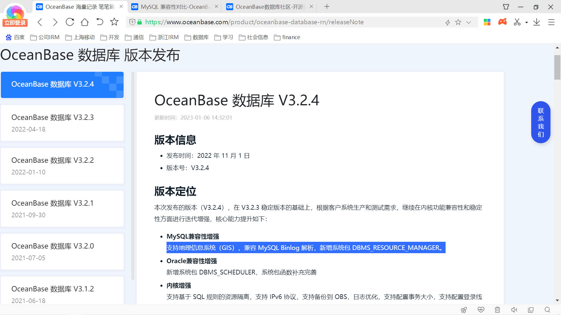Open the red game controller icon
This screenshot has width=561, height=315.
pyautogui.click(x=503, y=22)
